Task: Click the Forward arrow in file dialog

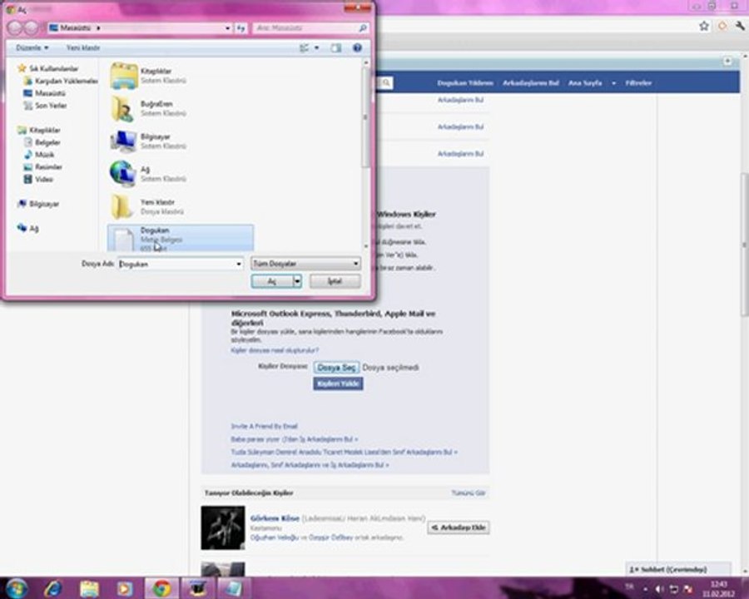Action: 32,28
